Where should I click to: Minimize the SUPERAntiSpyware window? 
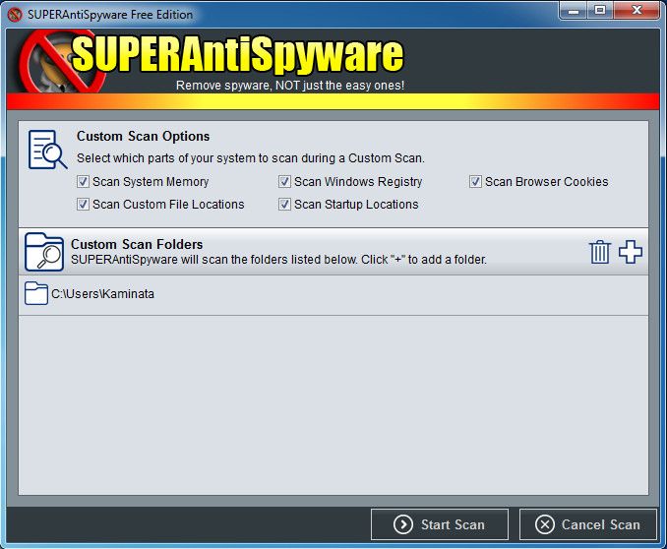coord(573,10)
